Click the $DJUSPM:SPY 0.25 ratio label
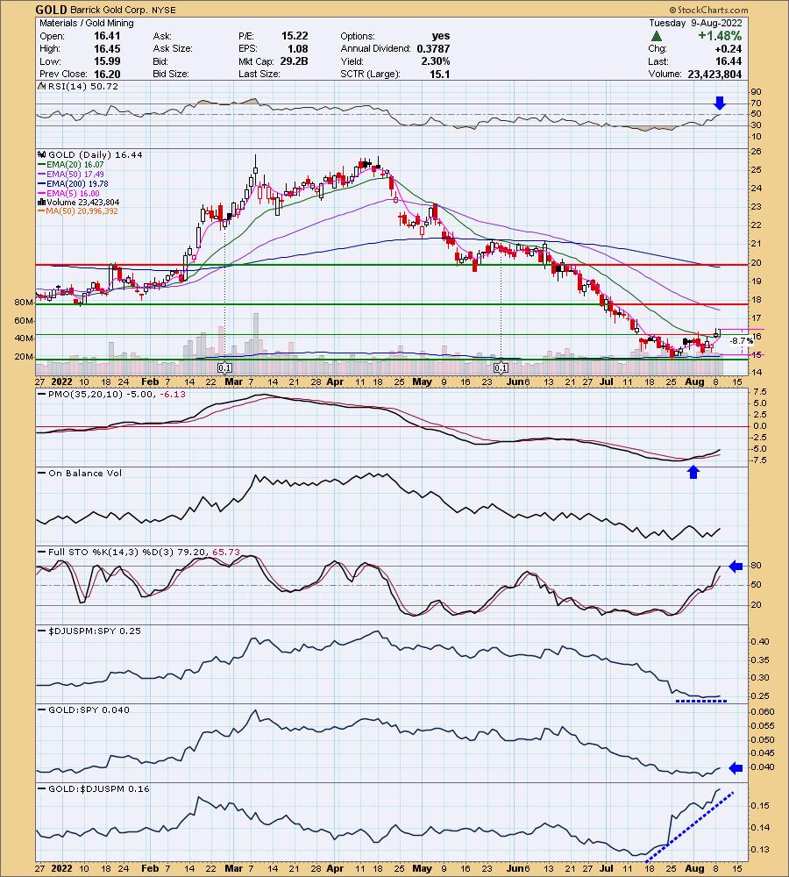The width and height of the screenshot is (789, 877). point(95,631)
